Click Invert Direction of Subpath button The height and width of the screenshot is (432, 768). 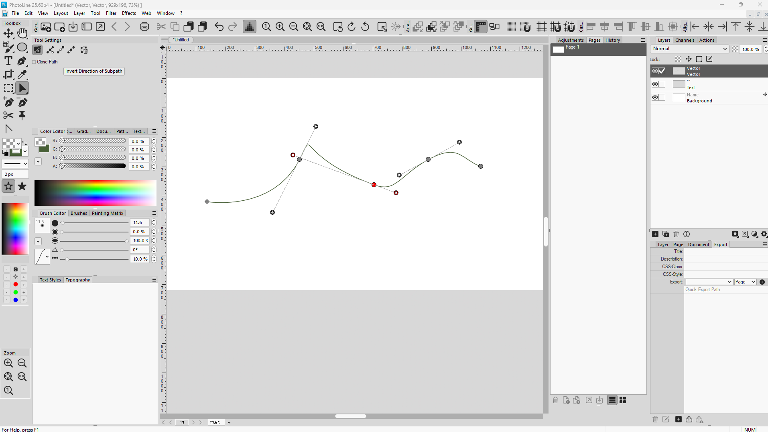coord(94,71)
